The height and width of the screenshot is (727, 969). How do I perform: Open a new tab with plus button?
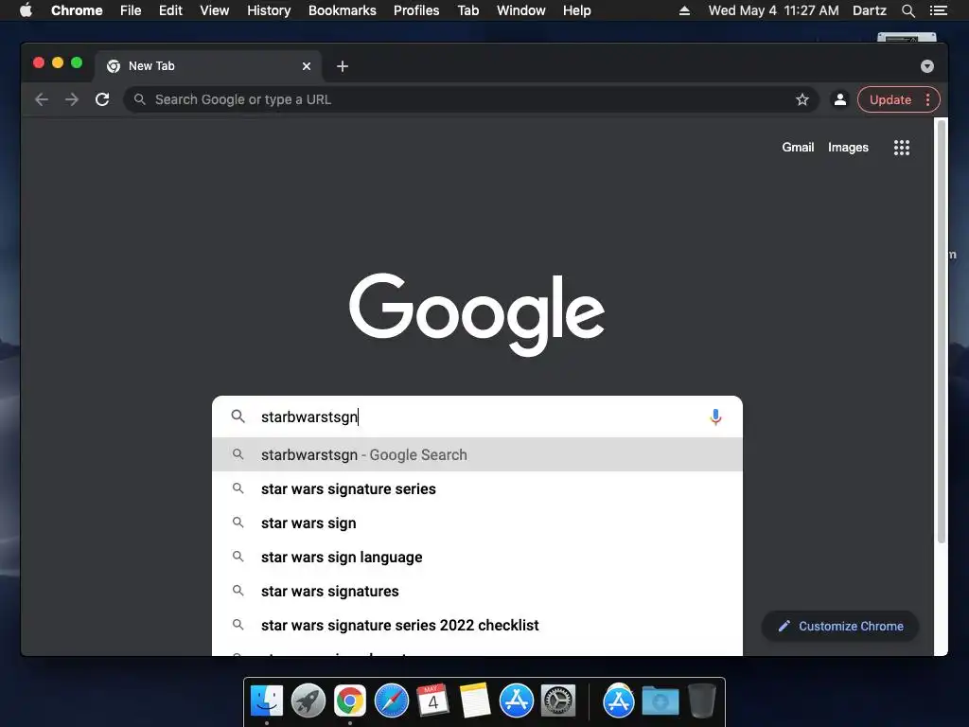click(343, 66)
